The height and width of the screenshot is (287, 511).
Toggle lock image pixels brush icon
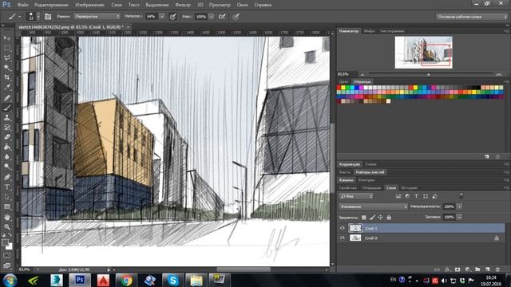click(x=373, y=217)
